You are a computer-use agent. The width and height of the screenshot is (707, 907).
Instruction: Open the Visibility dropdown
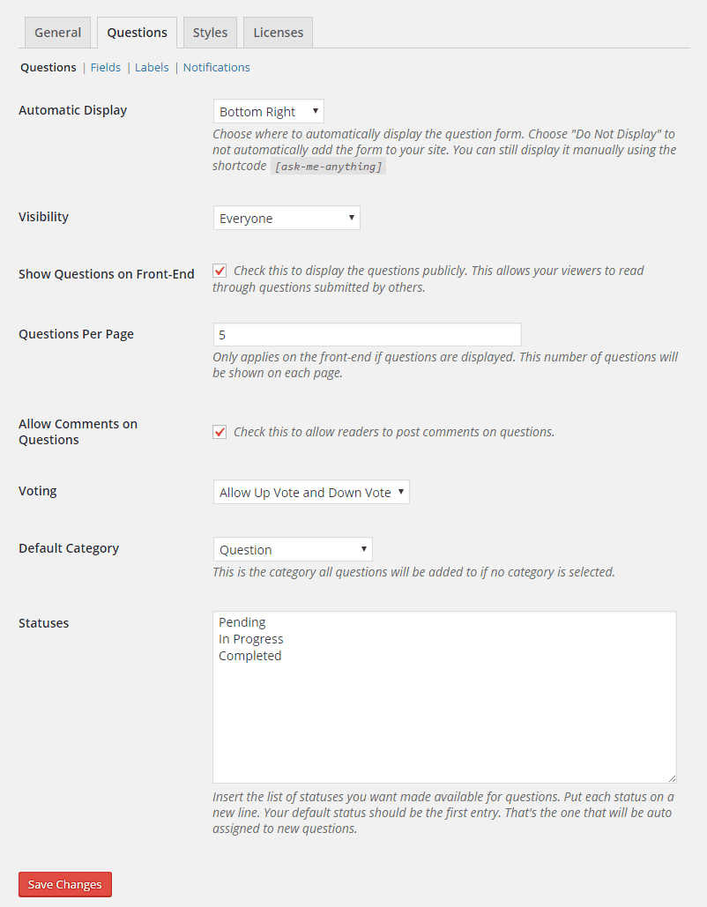[287, 219]
